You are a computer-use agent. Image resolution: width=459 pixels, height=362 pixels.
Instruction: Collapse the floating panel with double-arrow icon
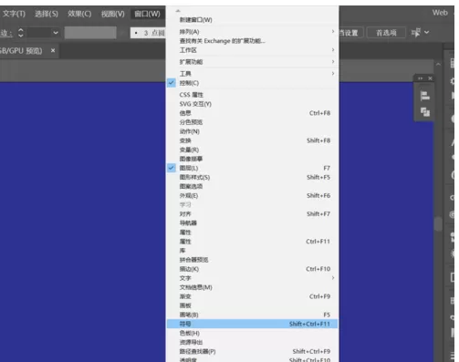coord(420,78)
